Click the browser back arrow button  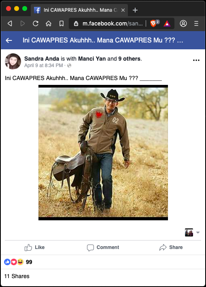10,23
